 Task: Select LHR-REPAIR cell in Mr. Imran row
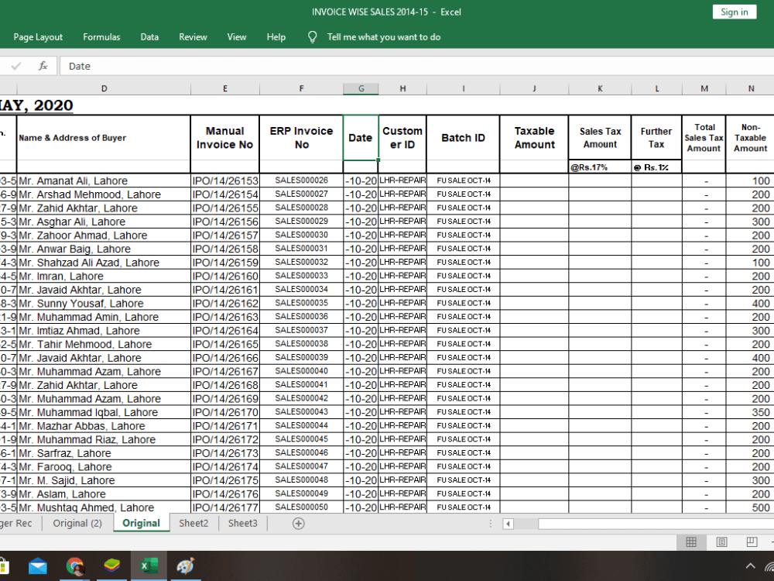tap(402, 276)
